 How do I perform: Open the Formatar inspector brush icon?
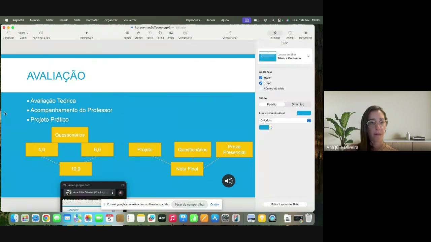click(x=275, y=33)
